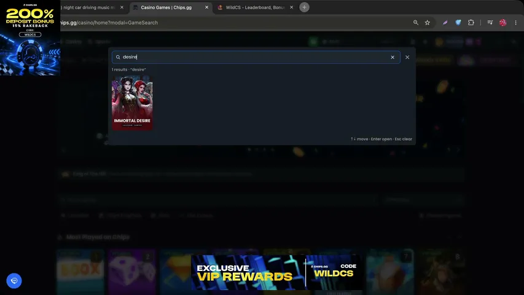Open the blue support chat bubble

(x=14, y=281)
